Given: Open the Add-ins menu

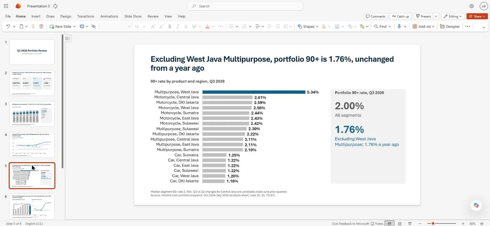Looking at the screenshot, I should coord(424,26).
